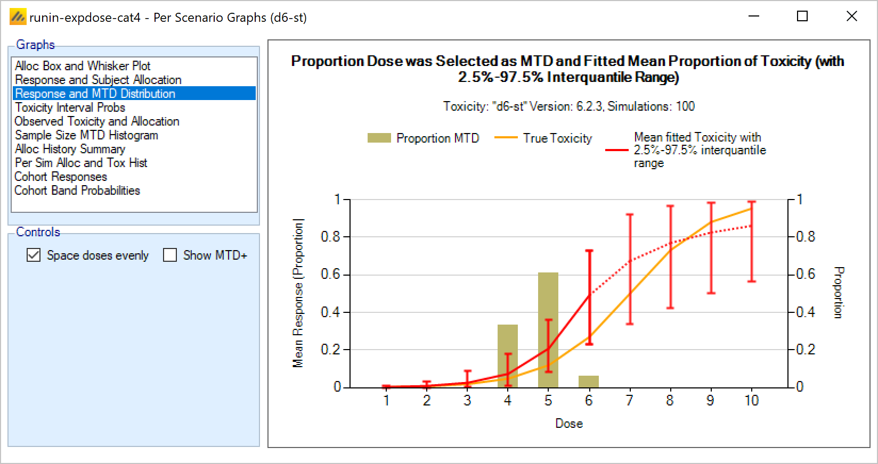Viewport: 878px width, 464px height.
Task: Click the Proportion MTD legend swatch
Action: (379, 138)
